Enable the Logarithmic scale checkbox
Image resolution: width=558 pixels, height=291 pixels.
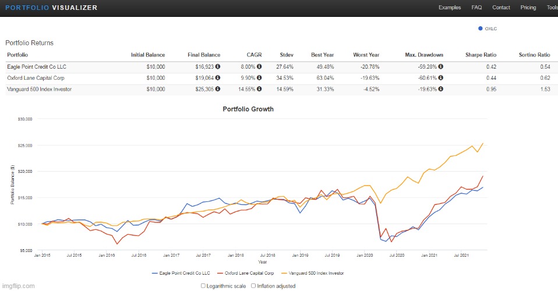point(203,286)
